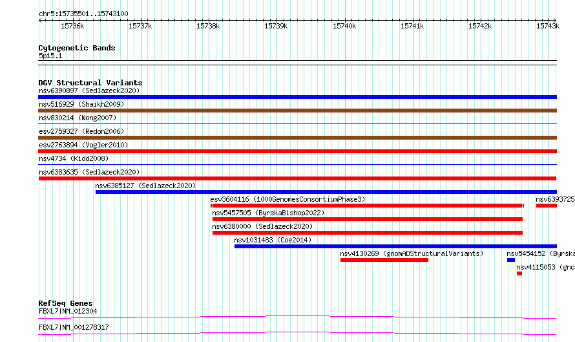Open the nsv5454152 label
The height and width of the screenshot is (342, 575).
pos(541,253)
